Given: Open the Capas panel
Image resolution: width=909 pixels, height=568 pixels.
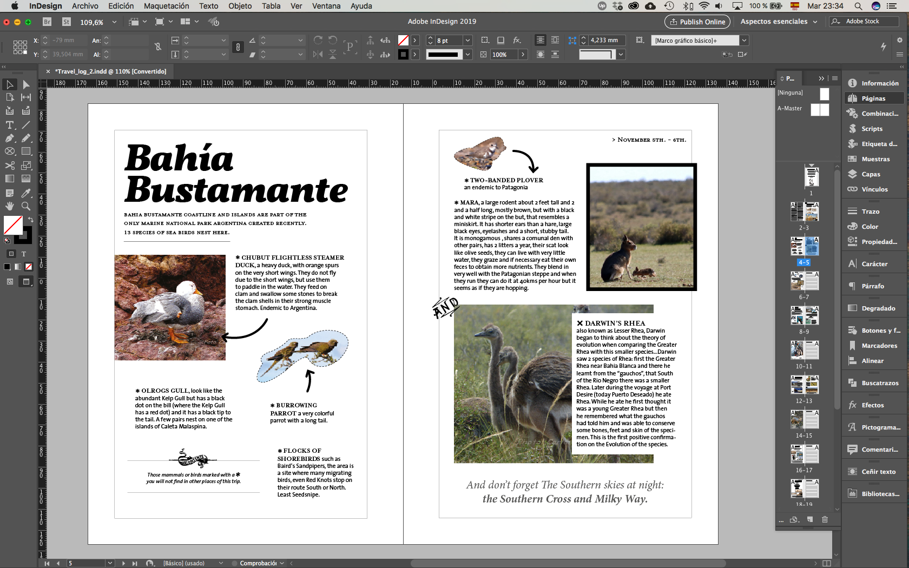Looking at the screenshot, I should coord(871,174).
